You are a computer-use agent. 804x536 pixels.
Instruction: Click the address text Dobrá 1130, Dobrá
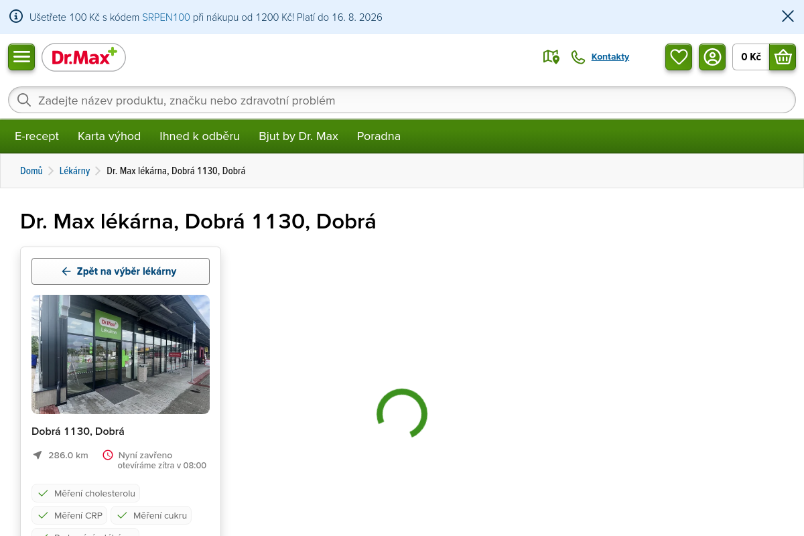click(x=78, y=431)
